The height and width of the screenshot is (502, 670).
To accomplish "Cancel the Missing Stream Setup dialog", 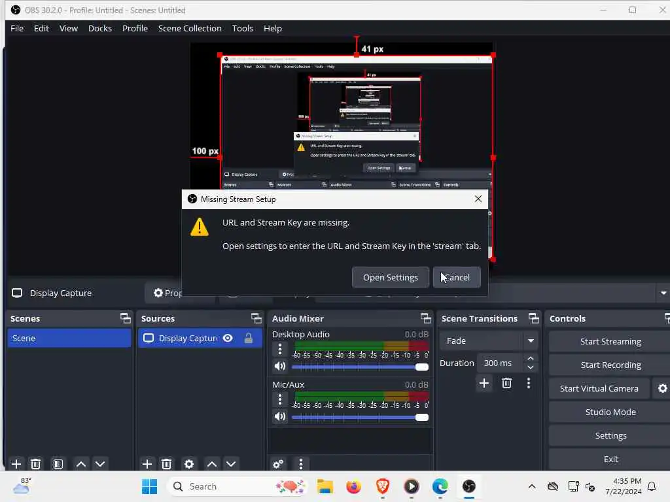I will (457, 277).
